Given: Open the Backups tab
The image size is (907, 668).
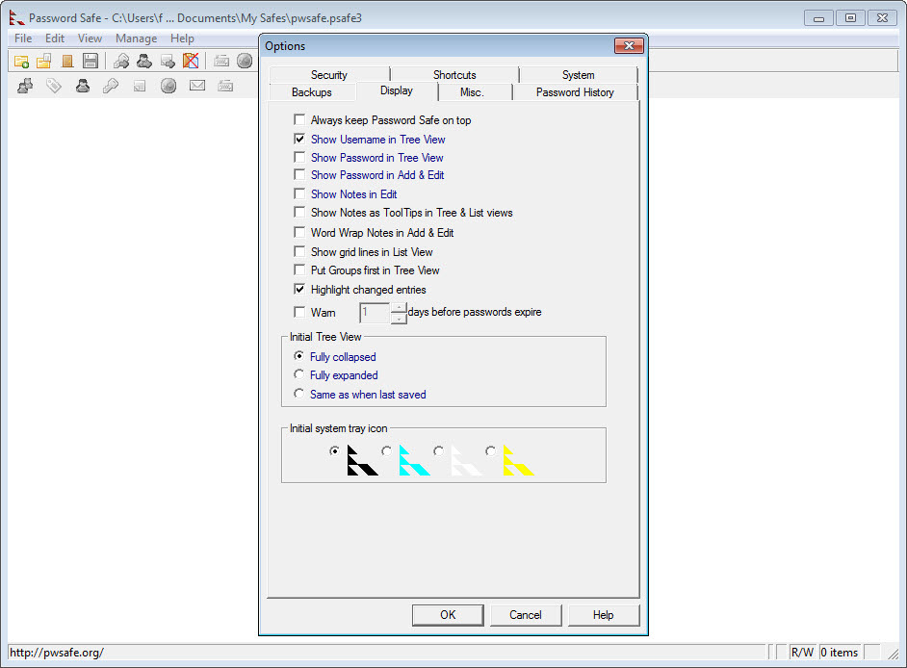Looking at the screenshot, I should coord(312,92).
